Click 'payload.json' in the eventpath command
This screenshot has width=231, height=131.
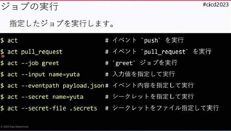click(x=83, y=86)
